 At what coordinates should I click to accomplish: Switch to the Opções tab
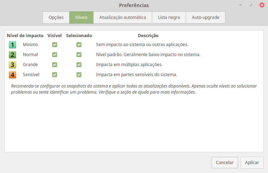[56, 17]
